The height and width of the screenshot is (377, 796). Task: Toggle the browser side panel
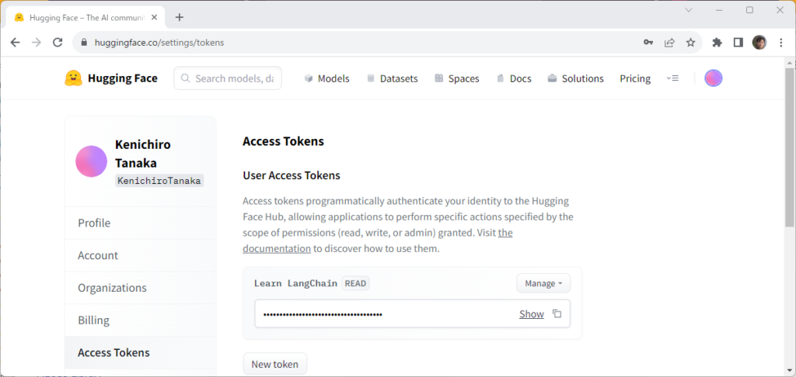738,43
